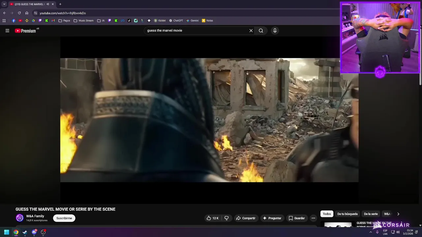Select the De tu búsqueda chip
The width and height of the screenshot is (422, 237).
(347, 214)
